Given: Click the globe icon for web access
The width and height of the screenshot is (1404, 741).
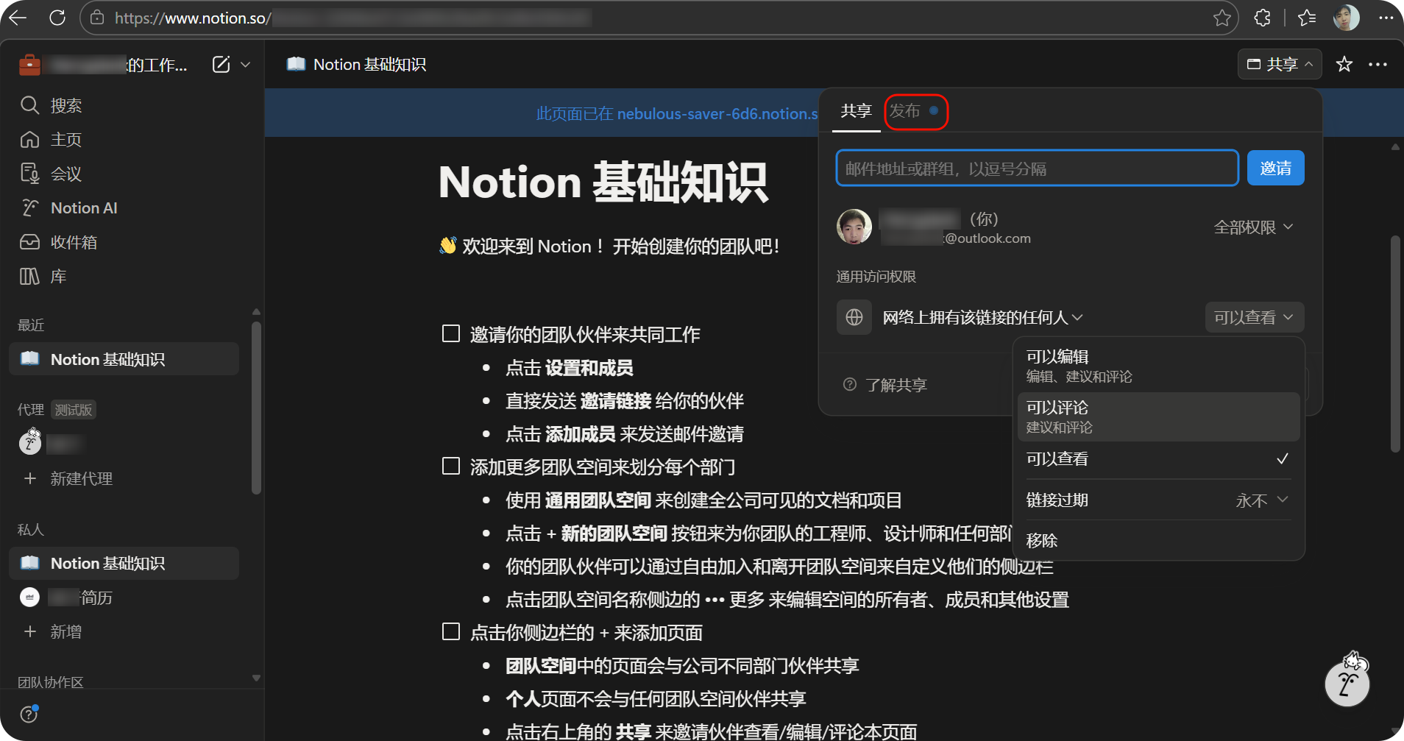Looking at the screenshot, I should tap(854, 317).
